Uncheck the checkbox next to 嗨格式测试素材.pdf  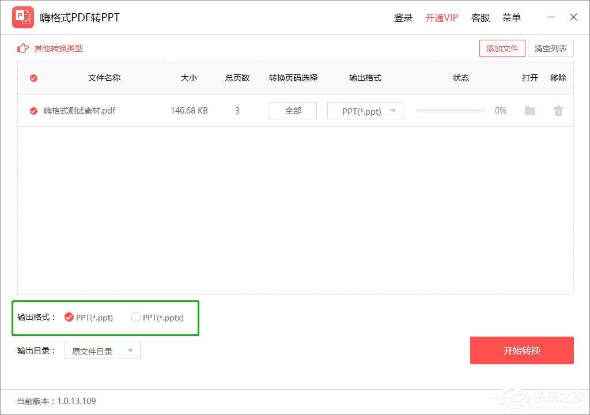[x=33, y=111]
